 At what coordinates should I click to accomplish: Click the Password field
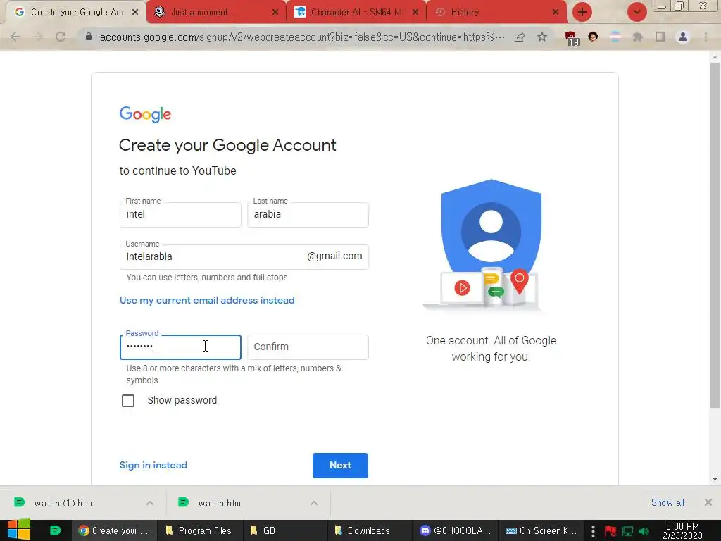(x=180, y=347)
